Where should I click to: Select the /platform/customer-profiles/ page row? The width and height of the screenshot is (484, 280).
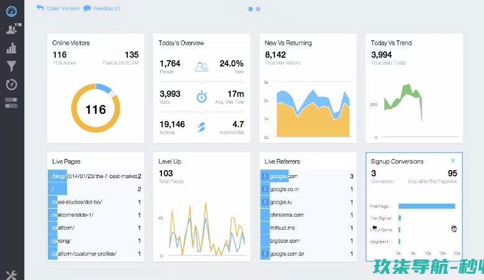(x=95, y=254)
